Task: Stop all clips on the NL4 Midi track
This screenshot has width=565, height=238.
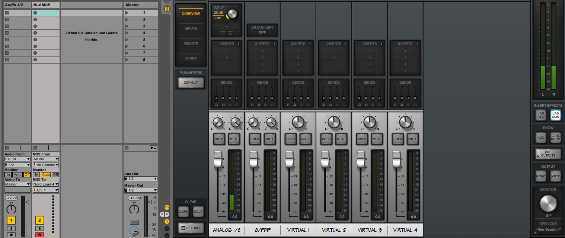Action: point(35,148)
